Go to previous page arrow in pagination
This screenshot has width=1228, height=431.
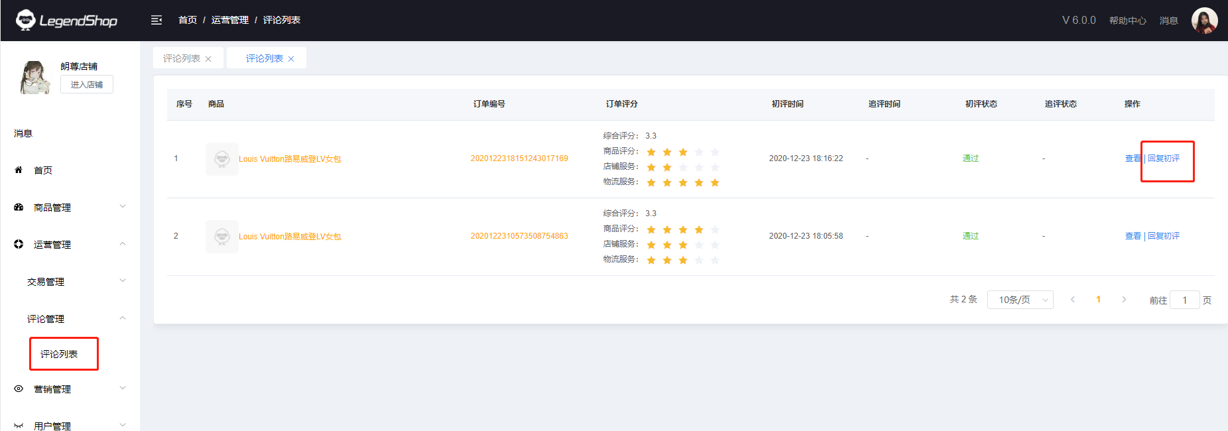click(1073, 300)
